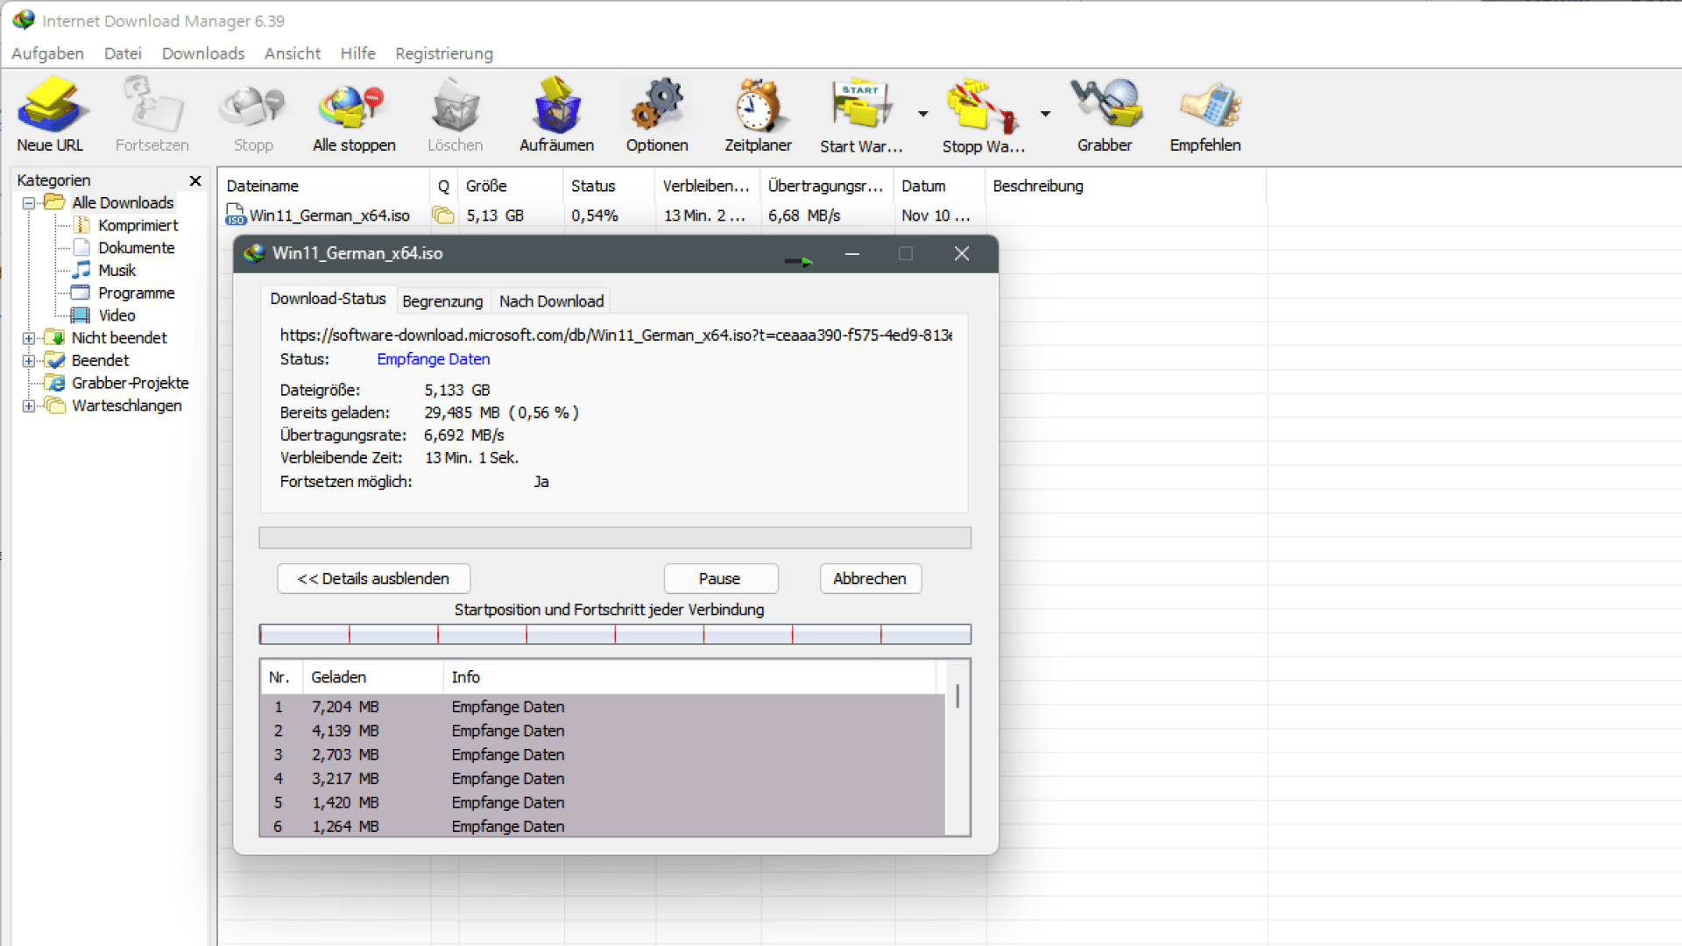Image resolution: width=1682 pixels, height=946 pixels.
Task: Open Optionen from the toolbar
Action: (657, 115)
